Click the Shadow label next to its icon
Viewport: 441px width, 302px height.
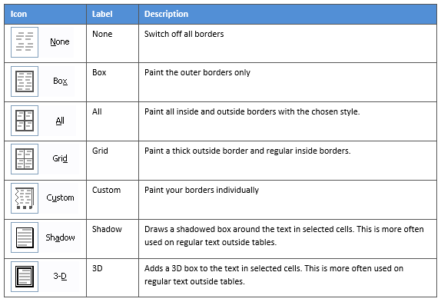tap(60, 237)
